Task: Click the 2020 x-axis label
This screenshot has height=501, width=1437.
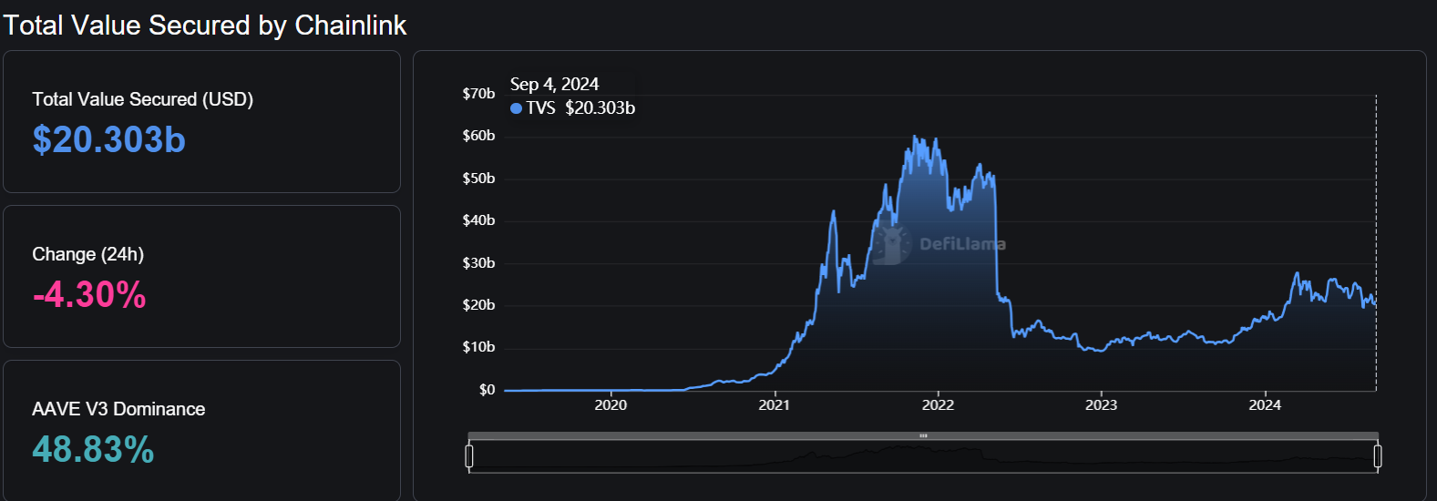Action: point(611,405)
